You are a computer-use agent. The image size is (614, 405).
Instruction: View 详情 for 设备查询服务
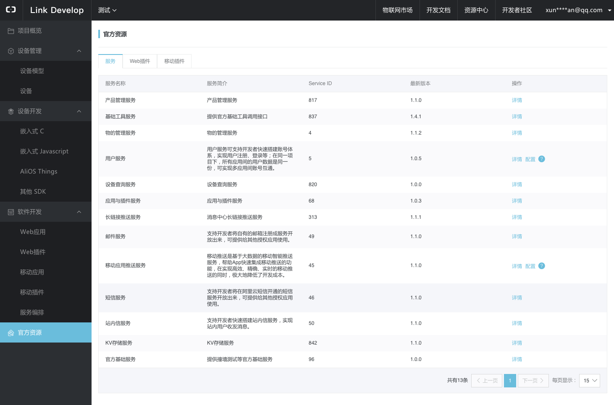[517, 185]
